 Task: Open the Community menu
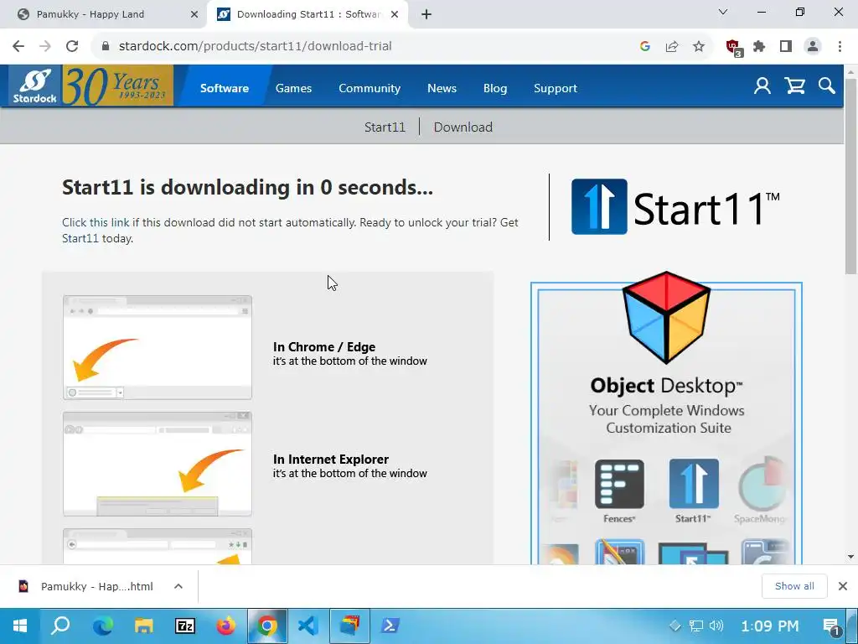(370, 88)
